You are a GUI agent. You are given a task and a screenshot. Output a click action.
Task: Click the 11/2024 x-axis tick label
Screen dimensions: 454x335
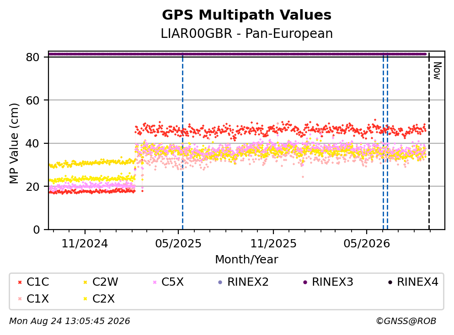click(85, 244)
